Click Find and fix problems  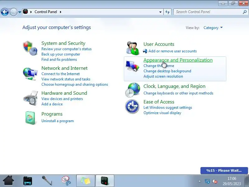pos(59,60)
